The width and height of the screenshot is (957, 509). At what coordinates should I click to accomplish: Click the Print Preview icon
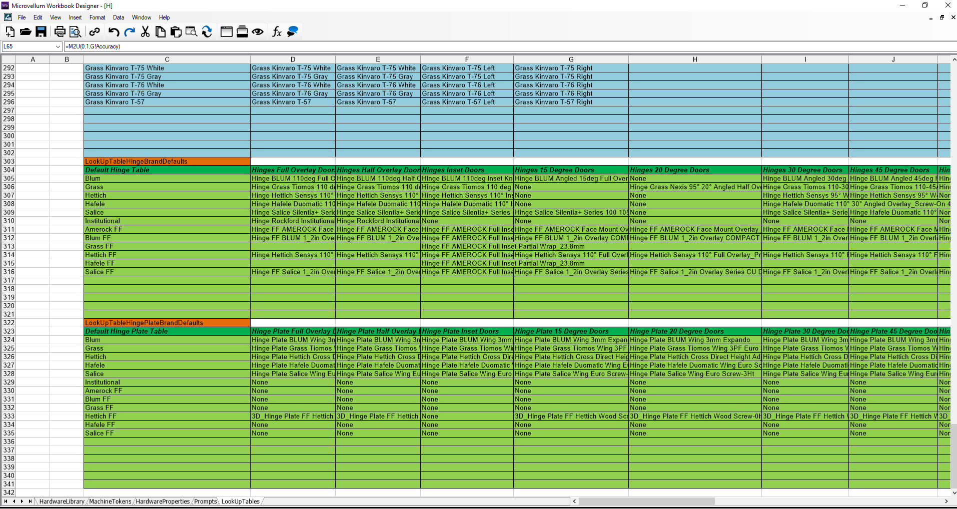click(x=75, y=32)
